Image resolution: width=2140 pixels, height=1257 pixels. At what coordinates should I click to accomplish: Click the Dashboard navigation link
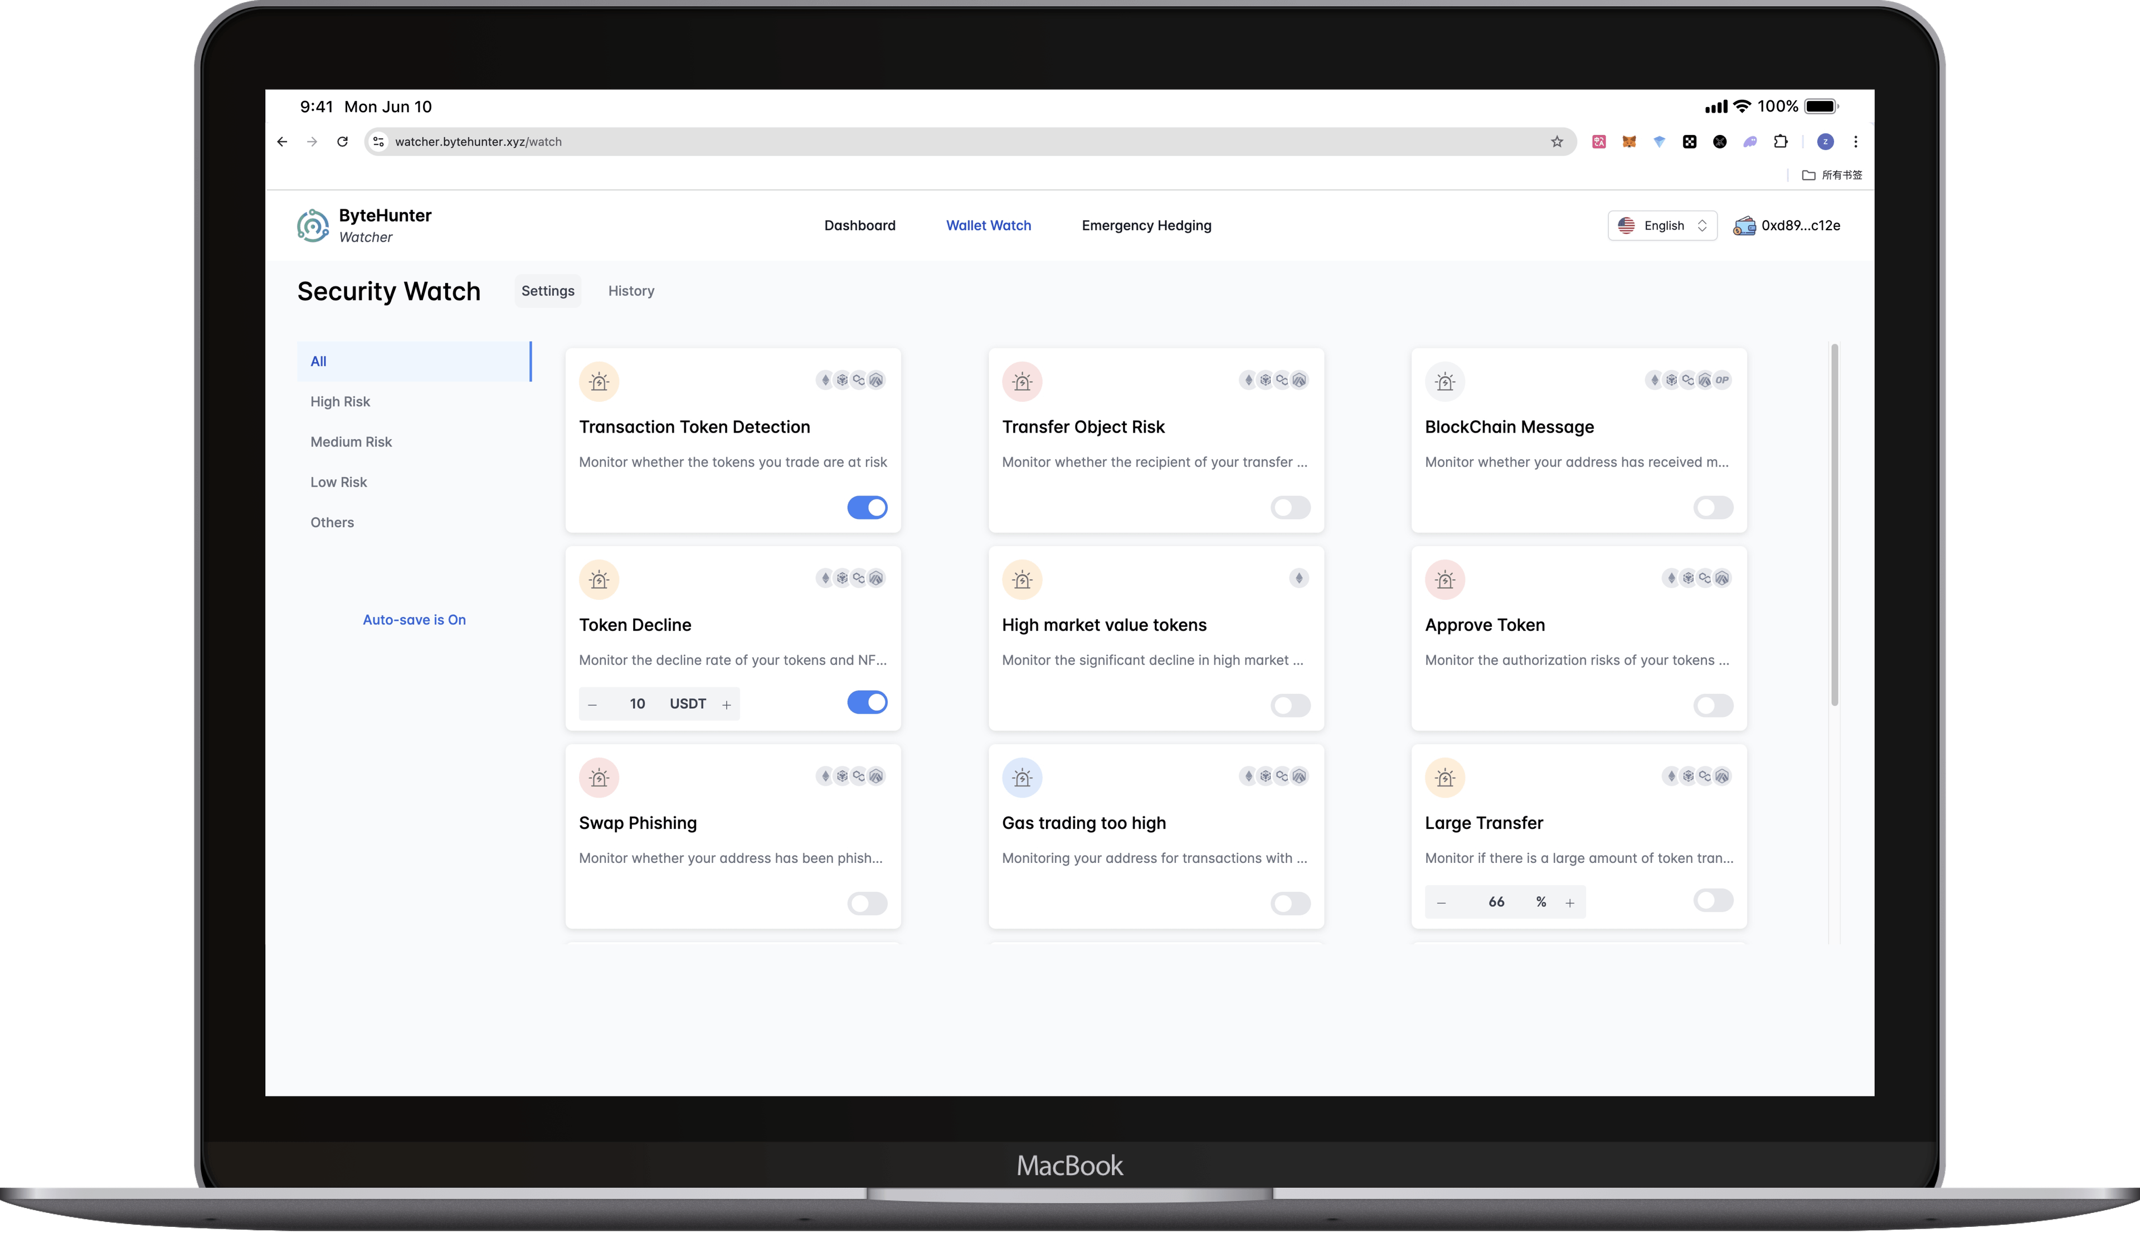point(860,225)
